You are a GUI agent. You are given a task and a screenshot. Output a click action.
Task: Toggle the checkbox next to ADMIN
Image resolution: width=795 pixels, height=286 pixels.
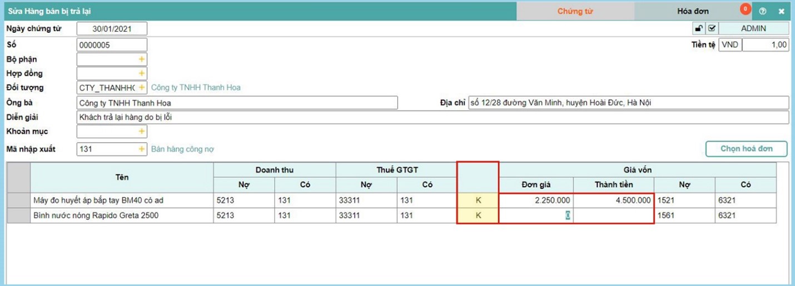[x=712, y=28]
